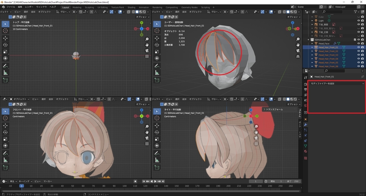Image resolution: width=366 pixels, height=196 pixels.
Task: Click new collection icon in outliner header
Action: [362, 12]
